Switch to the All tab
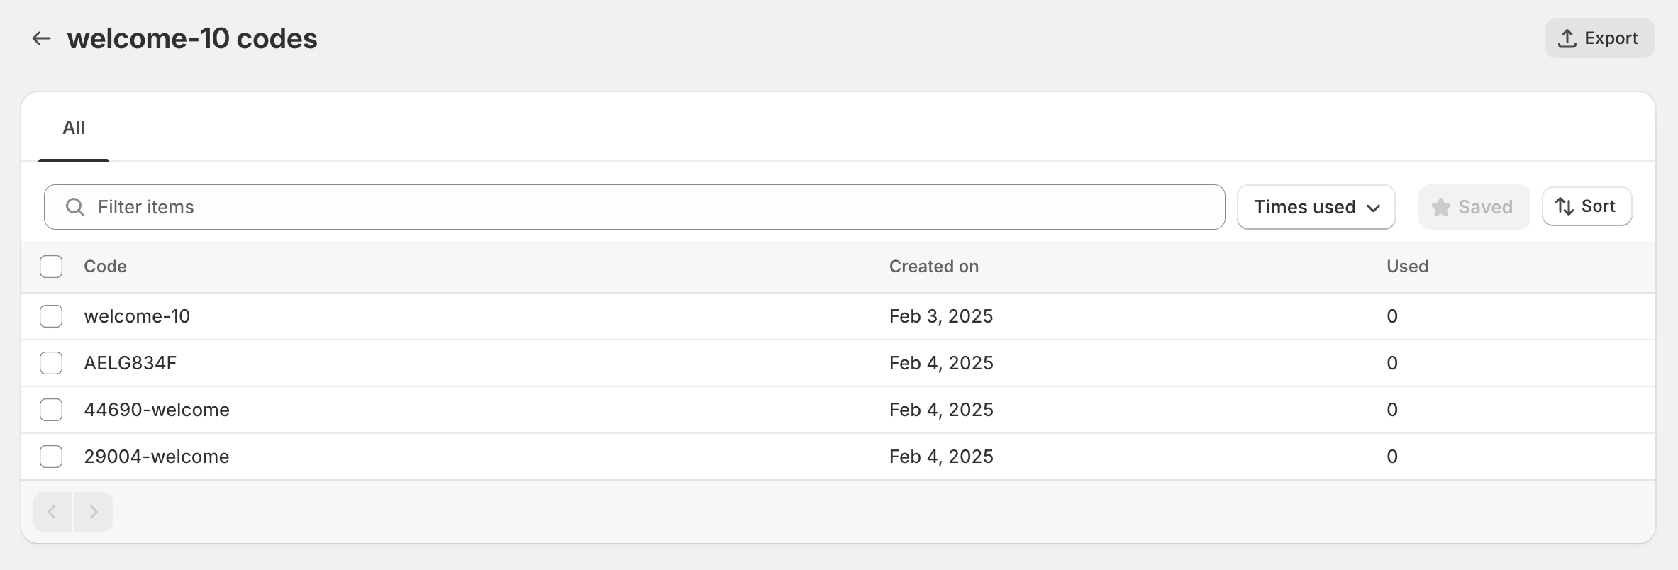Screen dimensions: 1678x570 (74, 128)
